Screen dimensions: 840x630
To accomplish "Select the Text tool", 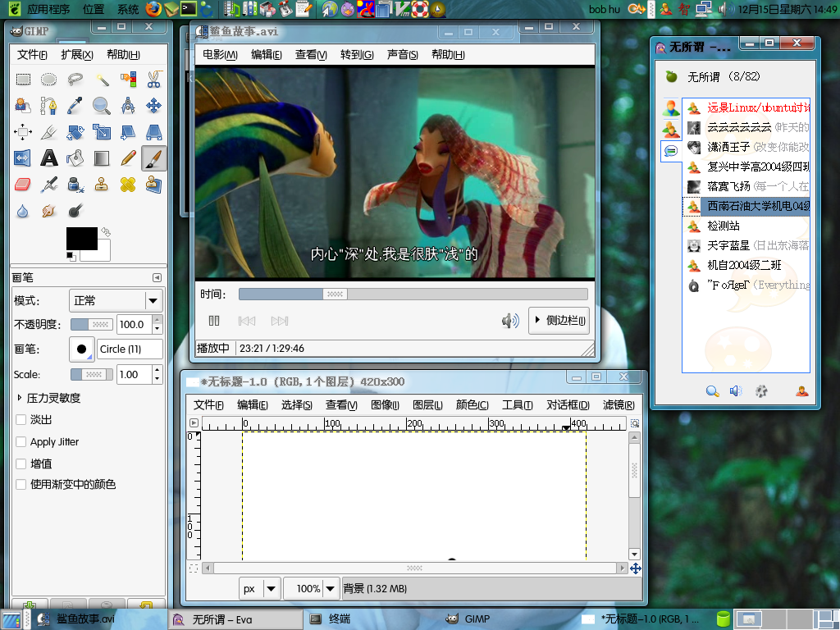I will coord(48,158).
